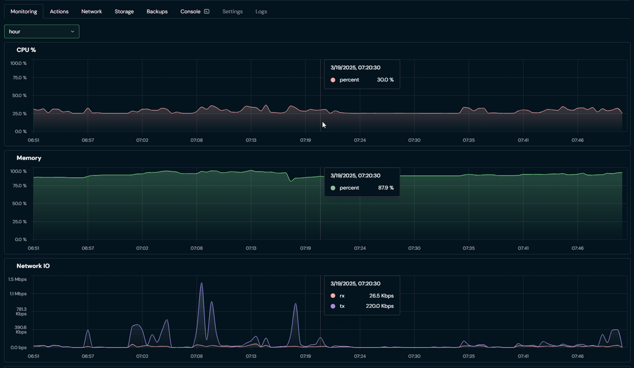
Task: Click the tx spike peak near 07:19
Action: point(296,304)
